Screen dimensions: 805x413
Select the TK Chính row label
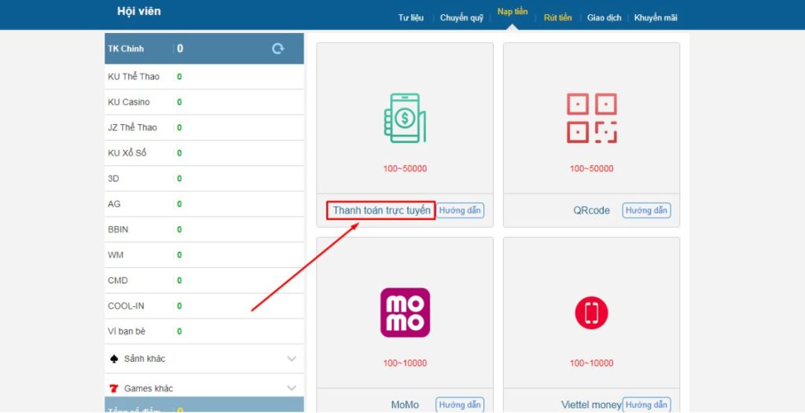coord(126,49)
